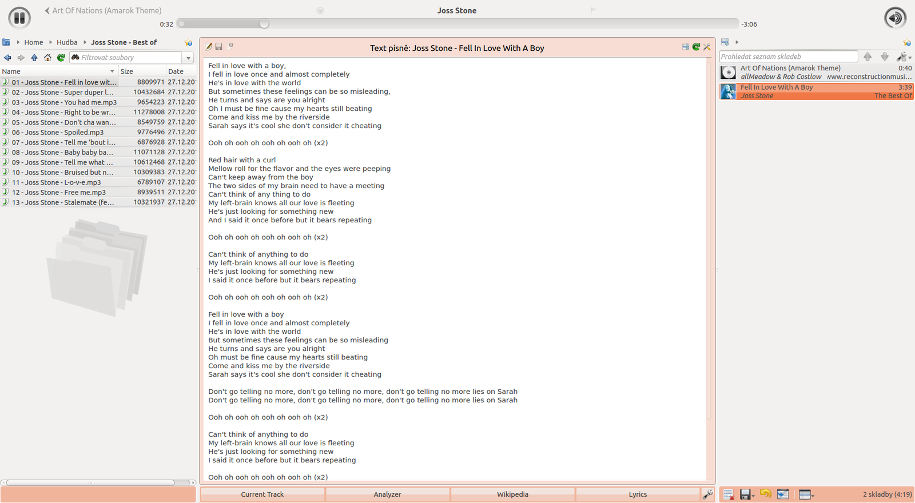
Task: Switch to Analyzer applet tab
Action: pyautogui.click(x=388, y=494)
